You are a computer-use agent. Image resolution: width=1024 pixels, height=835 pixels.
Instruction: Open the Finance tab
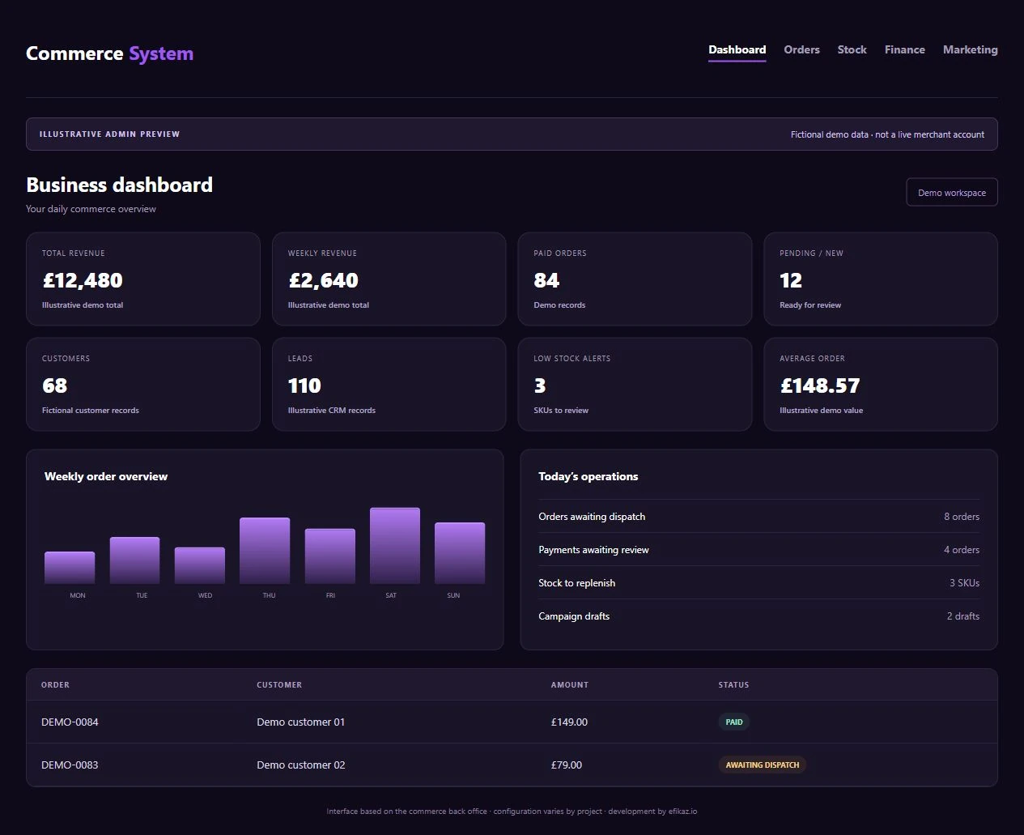point(904,49)
